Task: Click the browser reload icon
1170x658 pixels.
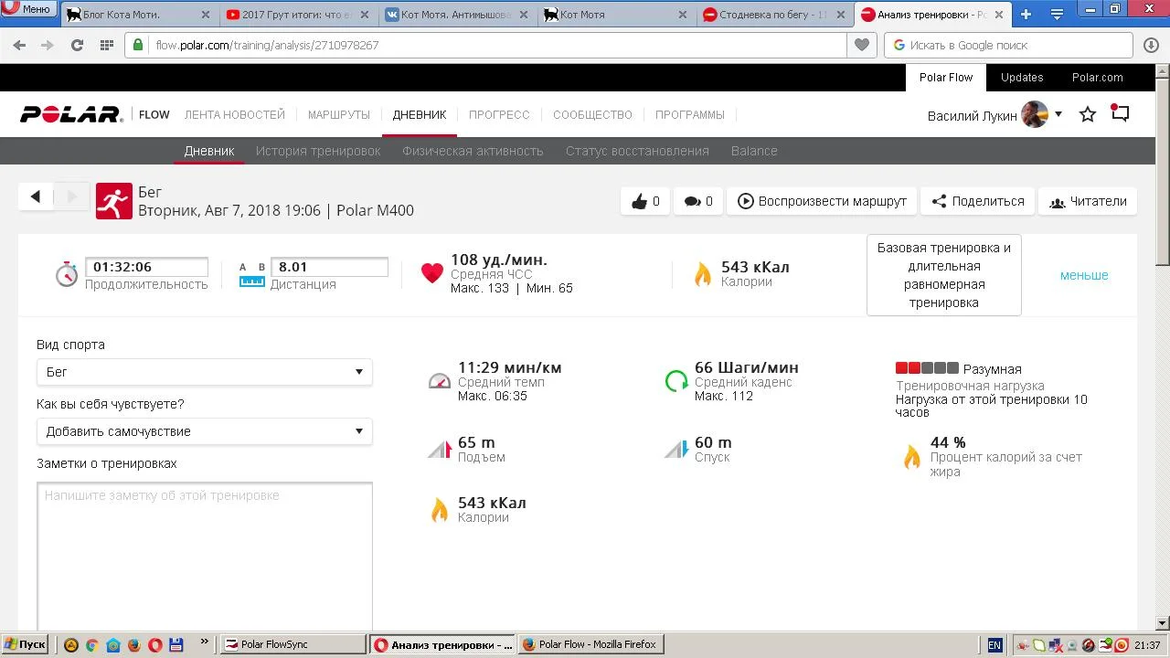Action: (x=77, y=45)
